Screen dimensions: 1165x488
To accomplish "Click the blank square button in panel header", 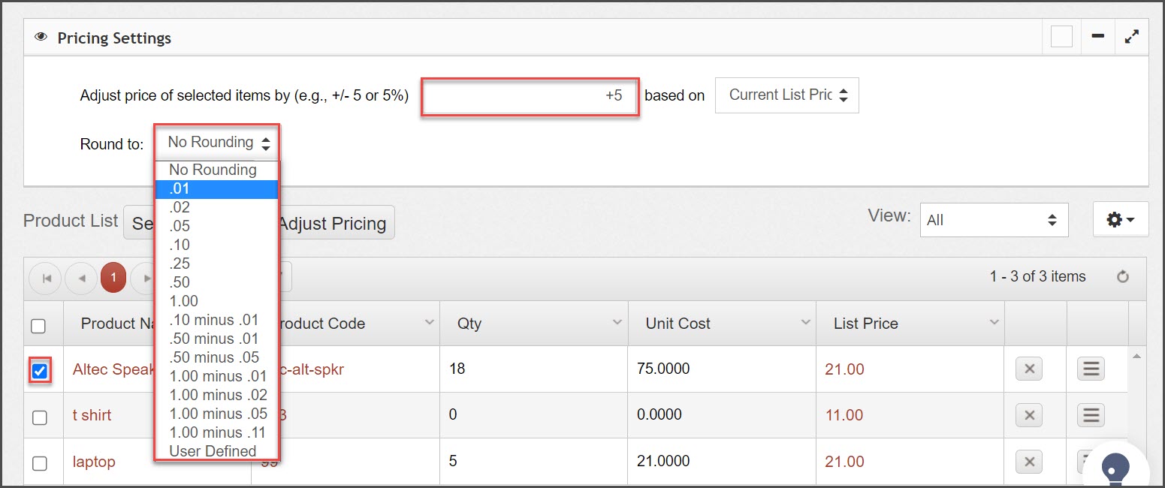I will 1061,37.
